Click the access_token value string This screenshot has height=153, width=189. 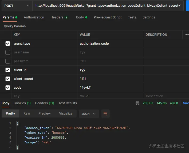point(91,128)
